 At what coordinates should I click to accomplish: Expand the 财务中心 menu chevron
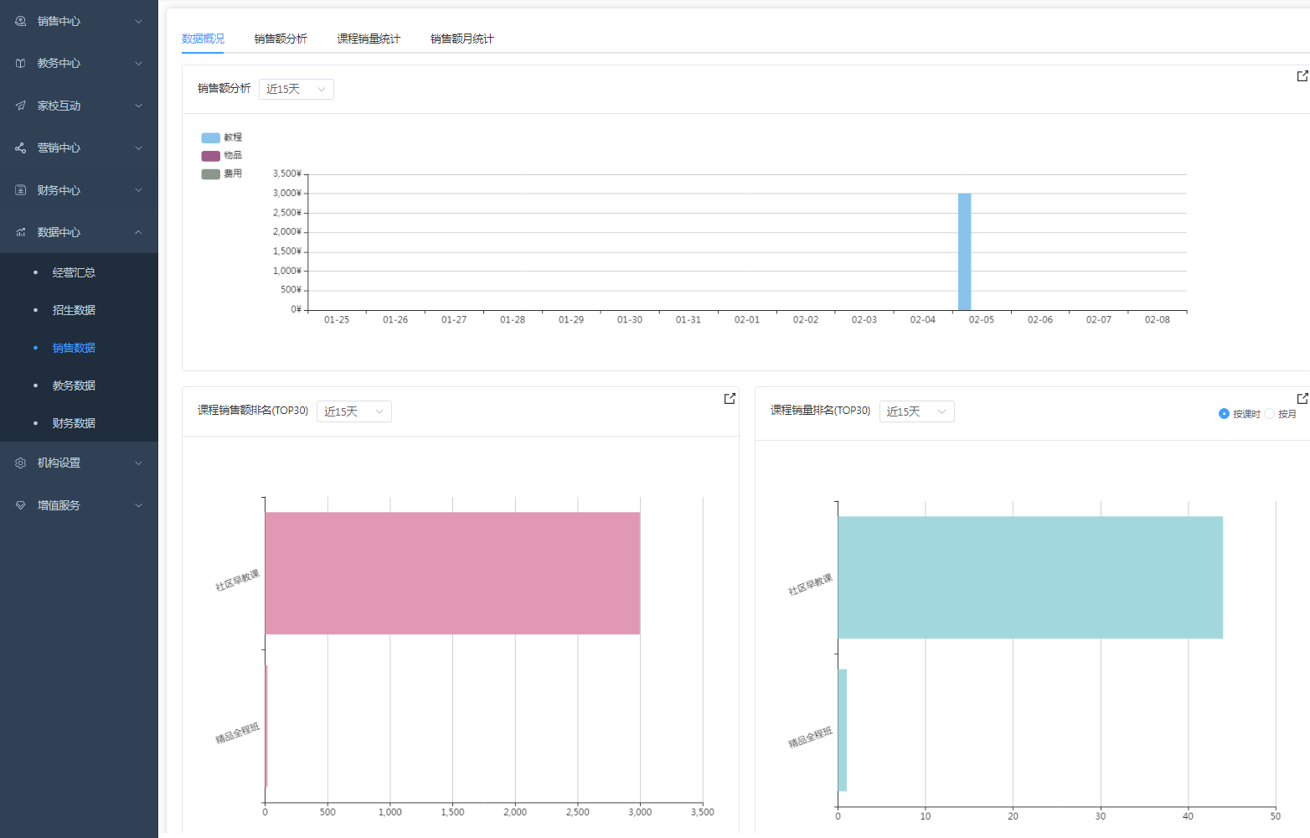click(139, 190)
